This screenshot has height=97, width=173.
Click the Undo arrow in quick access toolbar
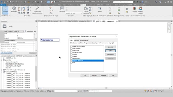click(17, 2)
